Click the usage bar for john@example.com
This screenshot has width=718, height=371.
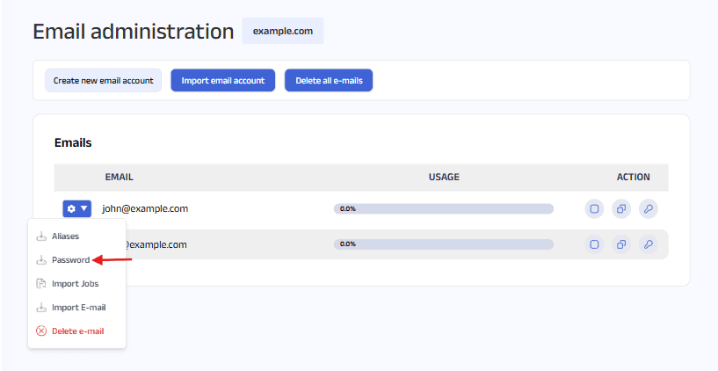tap(443, 209)
